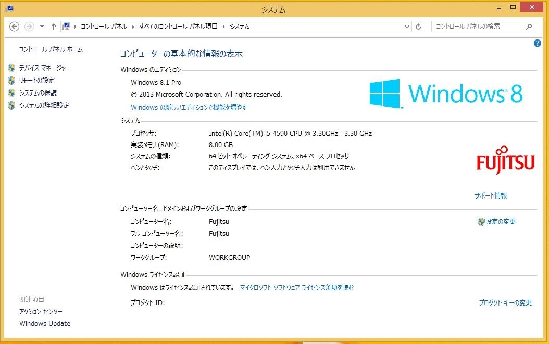Open Windows Update link
This screenshot has height=344, width=549.
[45, 324]
